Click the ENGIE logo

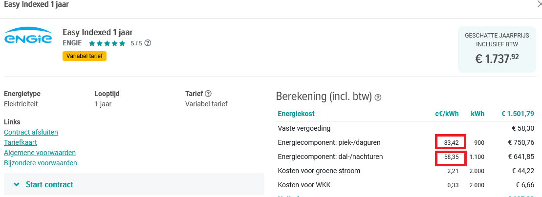click(x=28, y=38)
